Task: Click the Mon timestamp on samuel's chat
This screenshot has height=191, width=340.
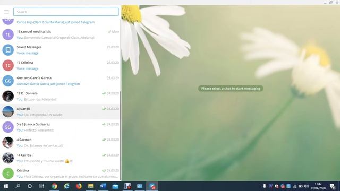Action: [115, 32]
